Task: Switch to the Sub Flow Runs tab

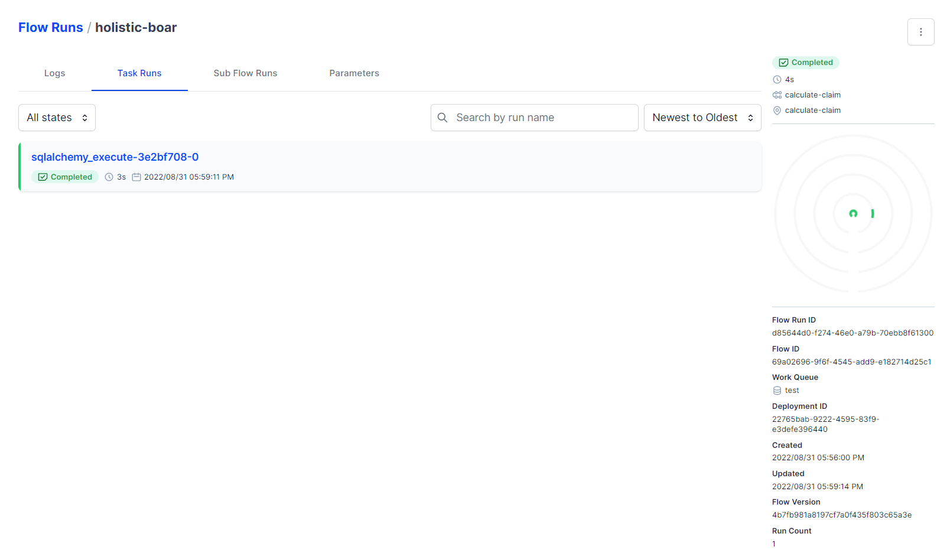Action: tap(245, 73)
